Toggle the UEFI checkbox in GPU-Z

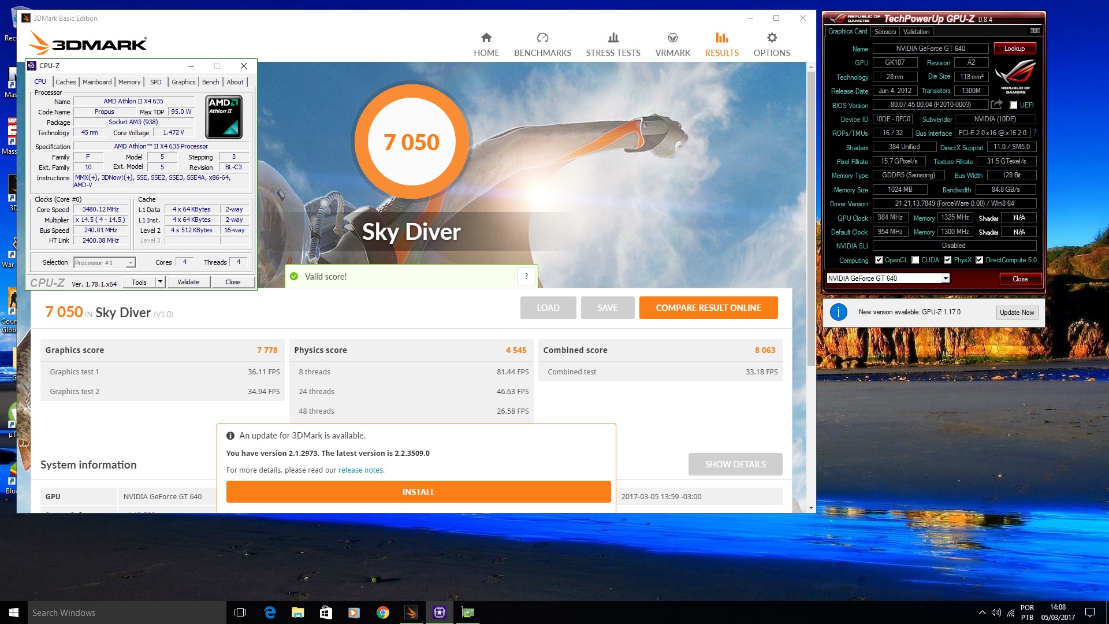pos(1013,105)
